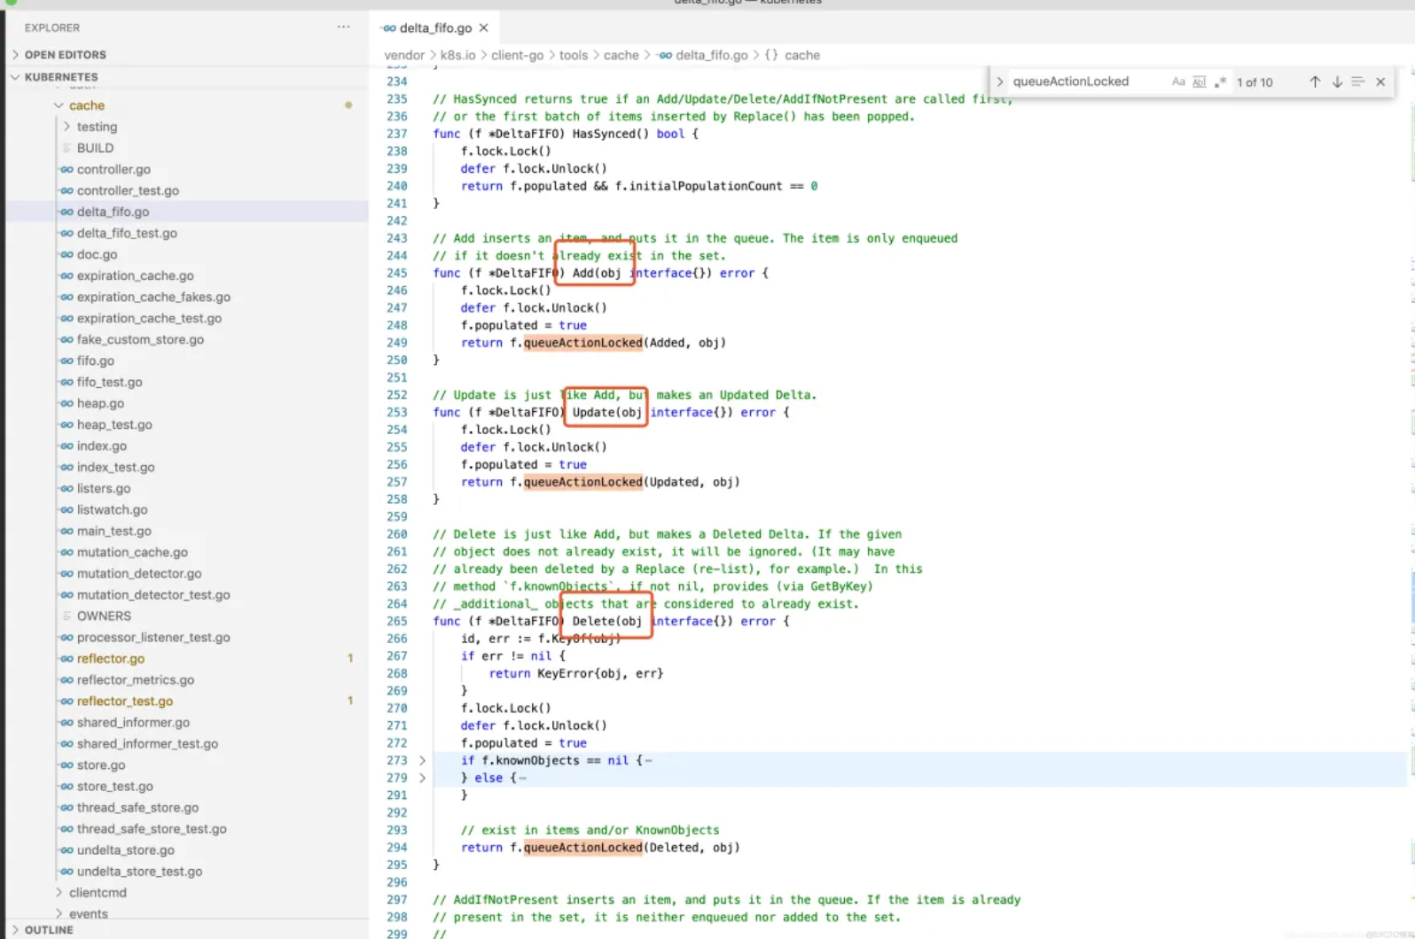Toggle Match Case in find widget

coord(1178,81)
